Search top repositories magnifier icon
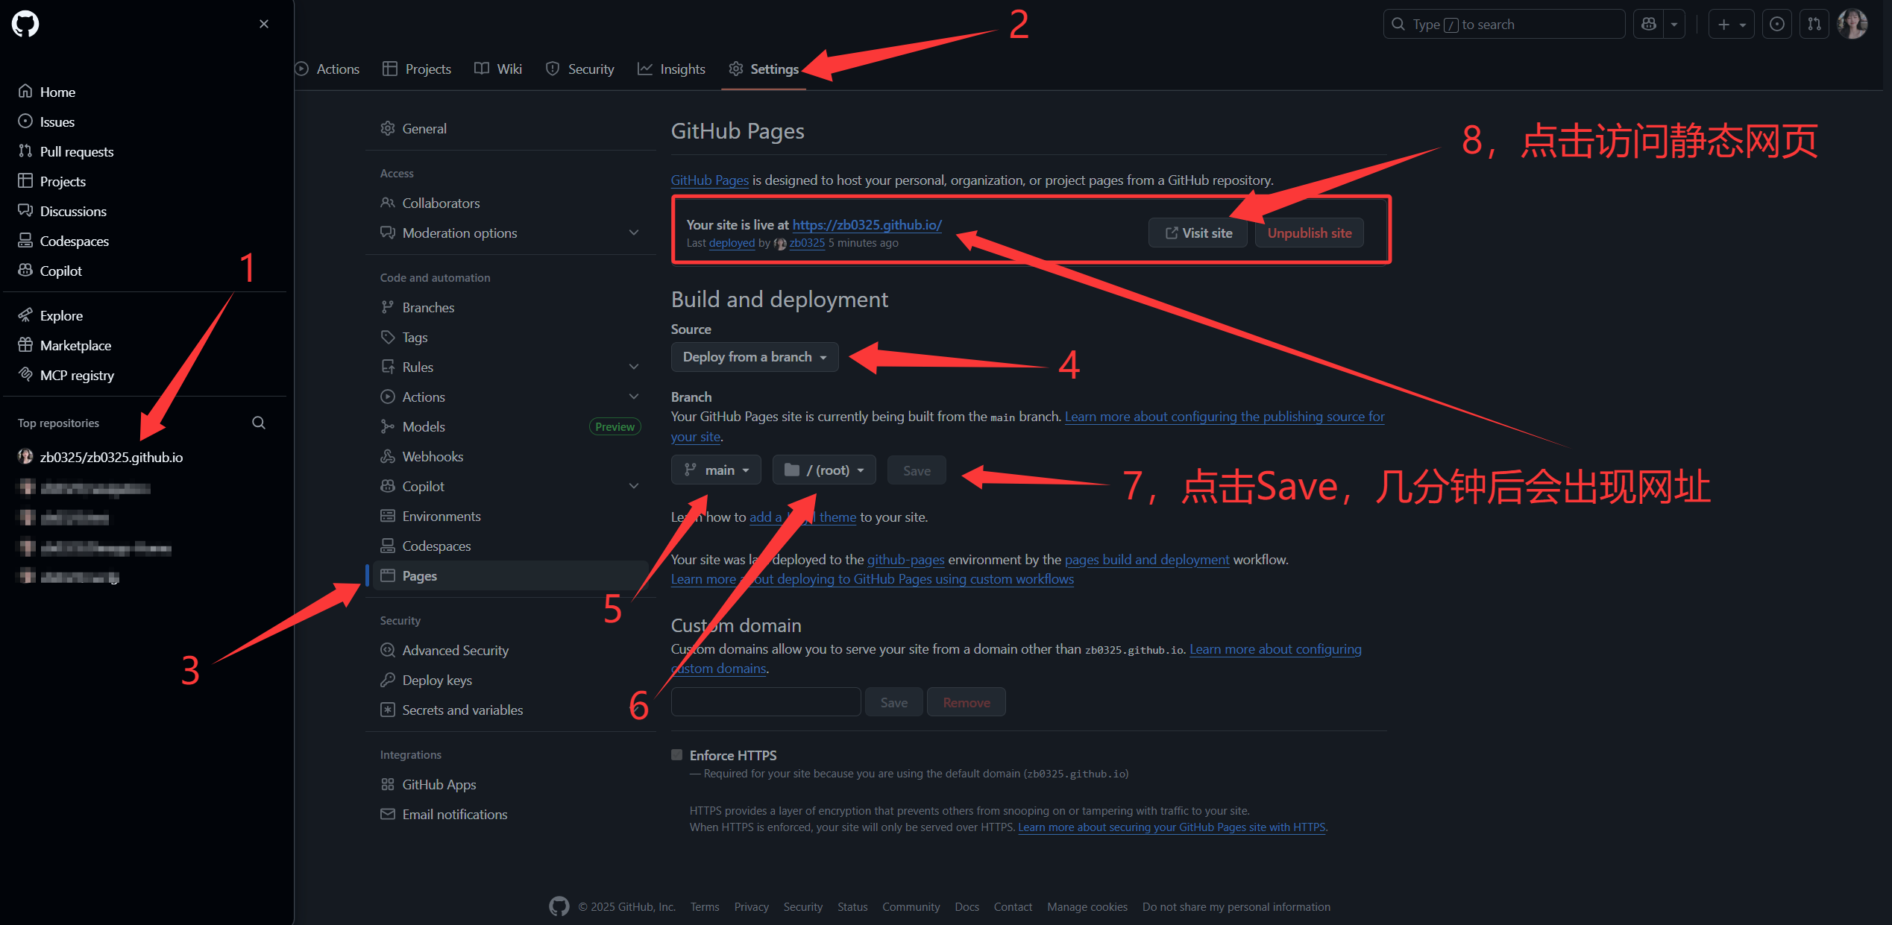This screenshot has width=1892, height=925. 259,423
